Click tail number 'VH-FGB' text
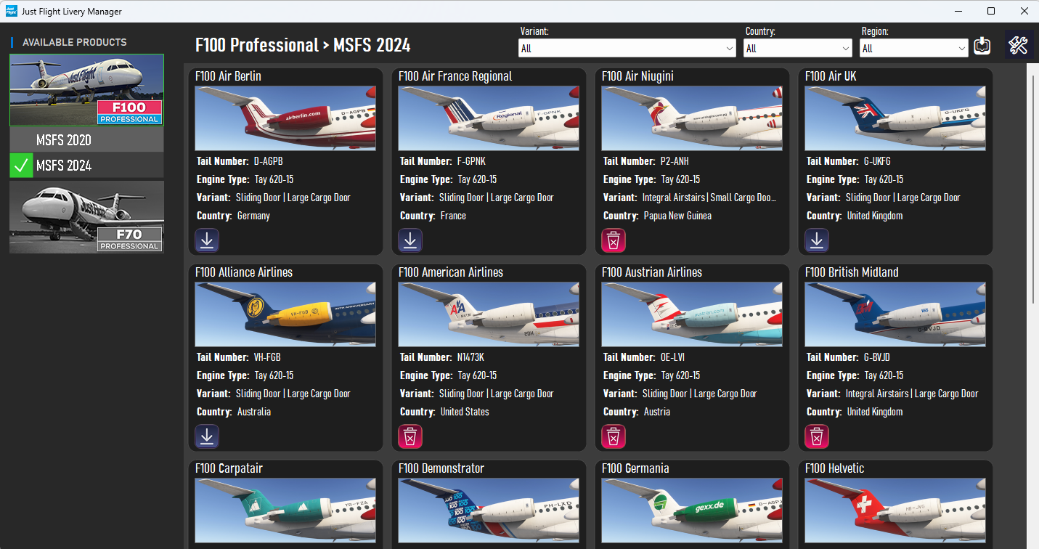Viewport: 1039px width, 549px height. (267, 357)
